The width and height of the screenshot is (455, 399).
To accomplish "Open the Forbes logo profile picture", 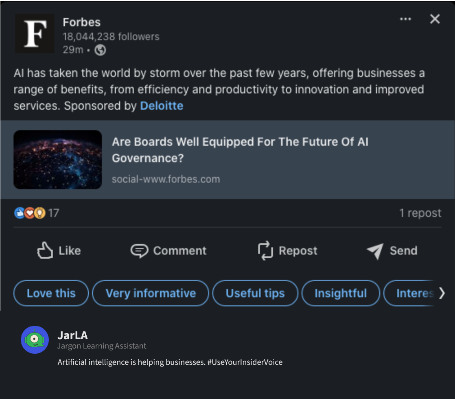I will 35,33.
